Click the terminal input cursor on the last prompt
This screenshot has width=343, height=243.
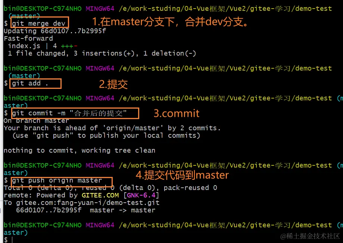[x=12, y=240]
